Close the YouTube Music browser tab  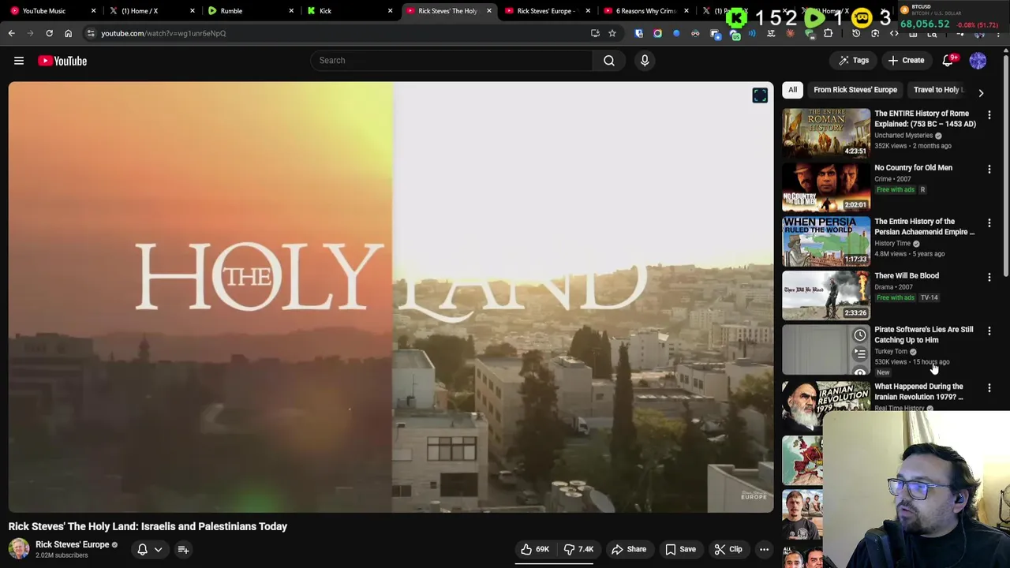click(x=94, y=11)
